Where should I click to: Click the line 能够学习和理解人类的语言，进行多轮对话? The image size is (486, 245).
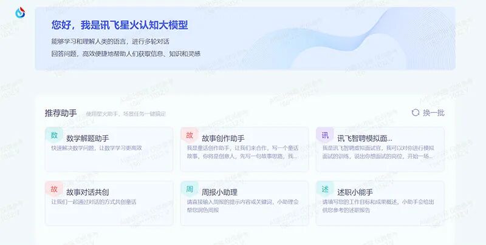tap(111, 41)
